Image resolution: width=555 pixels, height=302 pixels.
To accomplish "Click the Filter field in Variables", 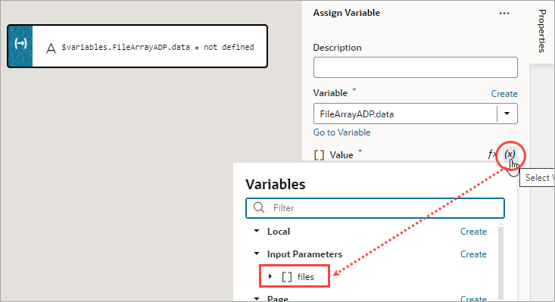I will click(x=375, y=208).
